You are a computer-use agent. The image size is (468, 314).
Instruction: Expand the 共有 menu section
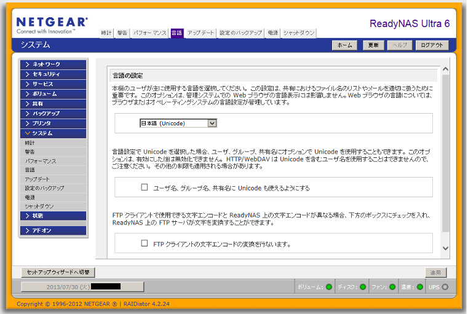(x=53, y=104)
